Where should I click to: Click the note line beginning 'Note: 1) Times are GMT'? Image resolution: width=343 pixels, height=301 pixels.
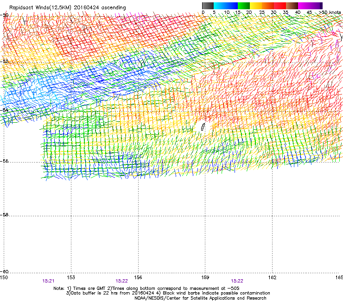click(146, 288)
